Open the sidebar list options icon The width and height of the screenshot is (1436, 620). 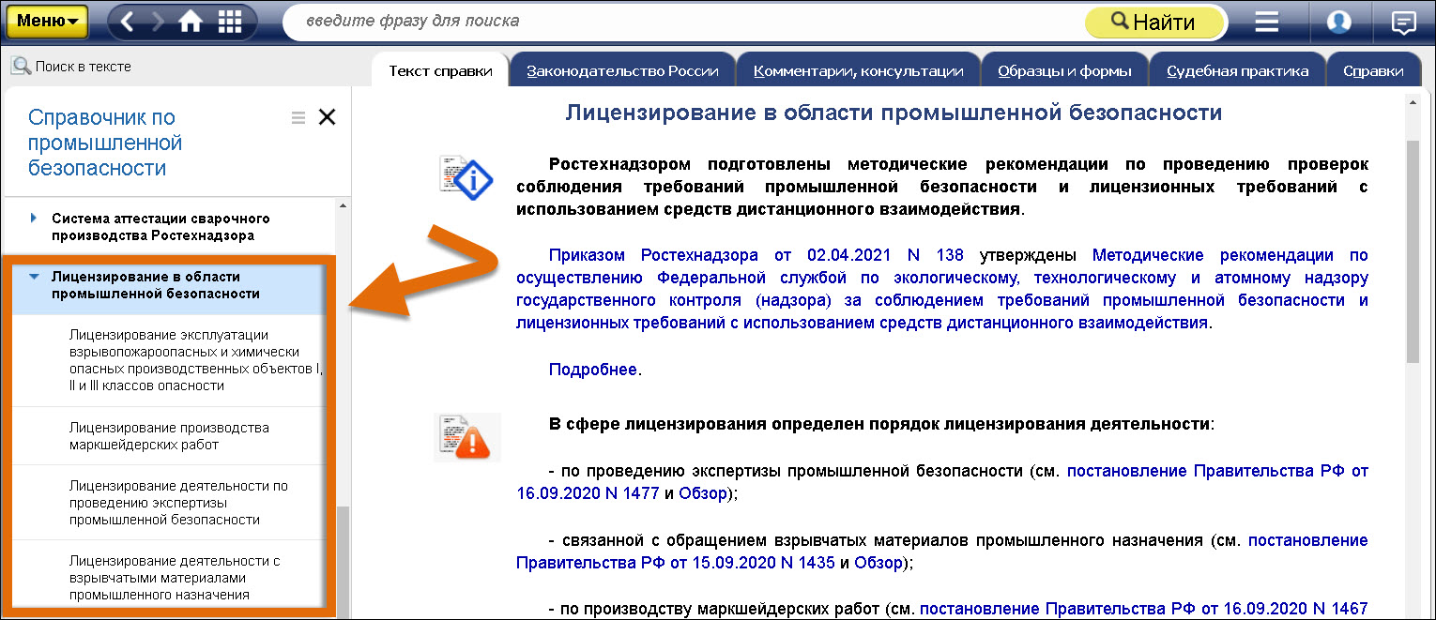point(298,117)
